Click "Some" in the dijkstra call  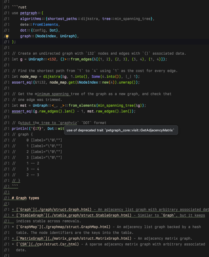[96, 76]
